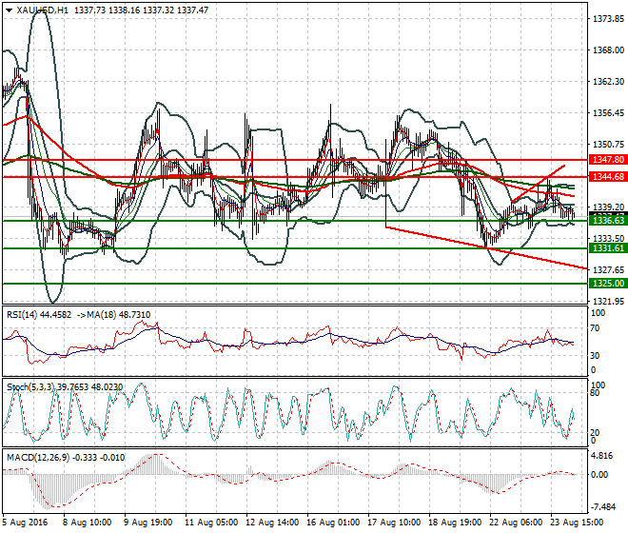Select the 1347.80 red price label

tap(606, 160)
